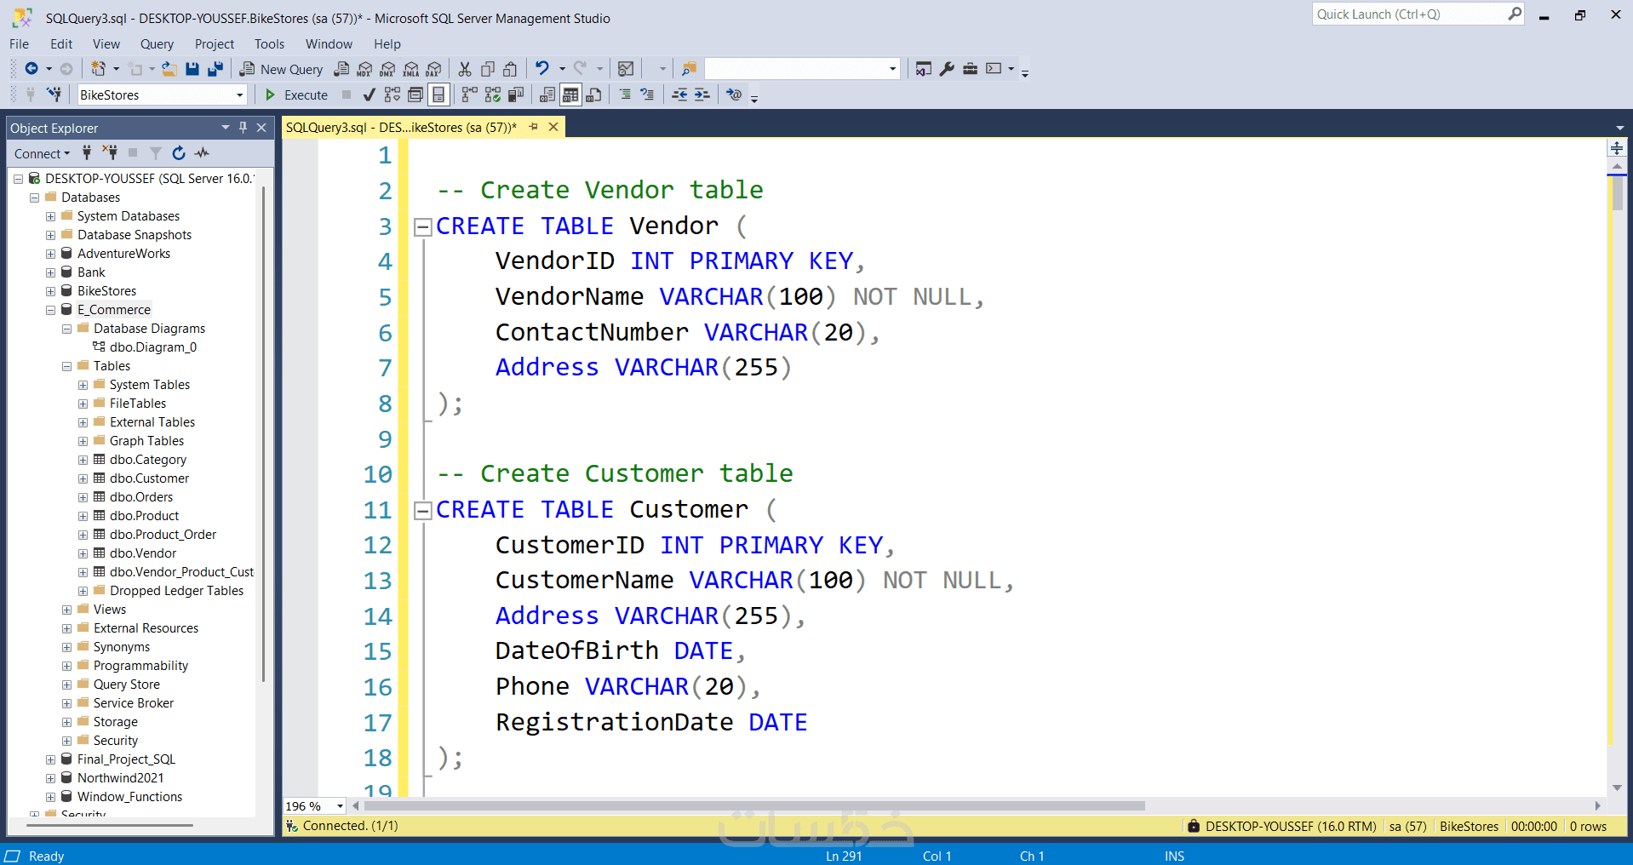Toggle Results to Text option
The width and height of the screenshot is (1633, 865).
(x=547, y=95)
